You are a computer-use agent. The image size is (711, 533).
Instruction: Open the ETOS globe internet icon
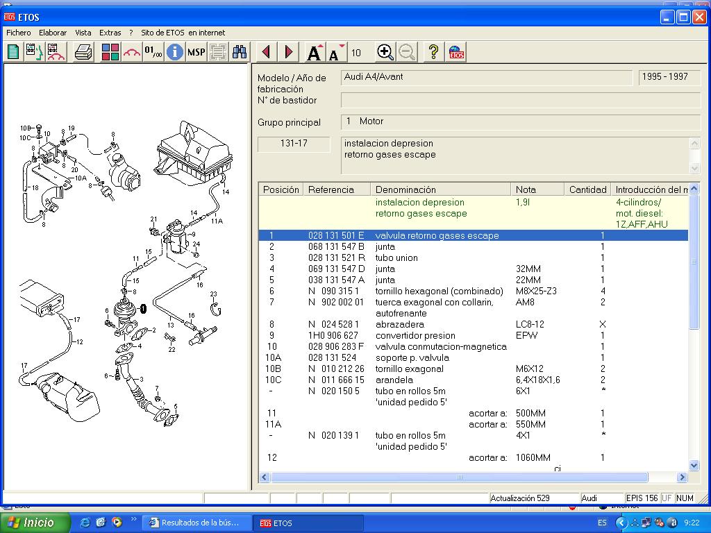(456, 52)
